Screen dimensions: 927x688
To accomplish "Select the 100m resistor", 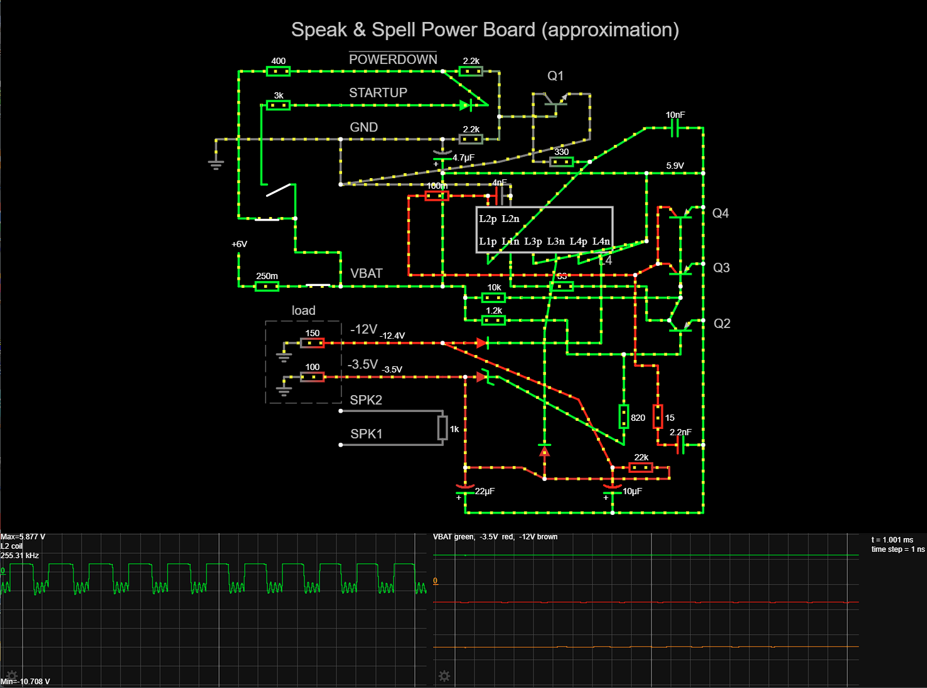I will pos(437,196).
